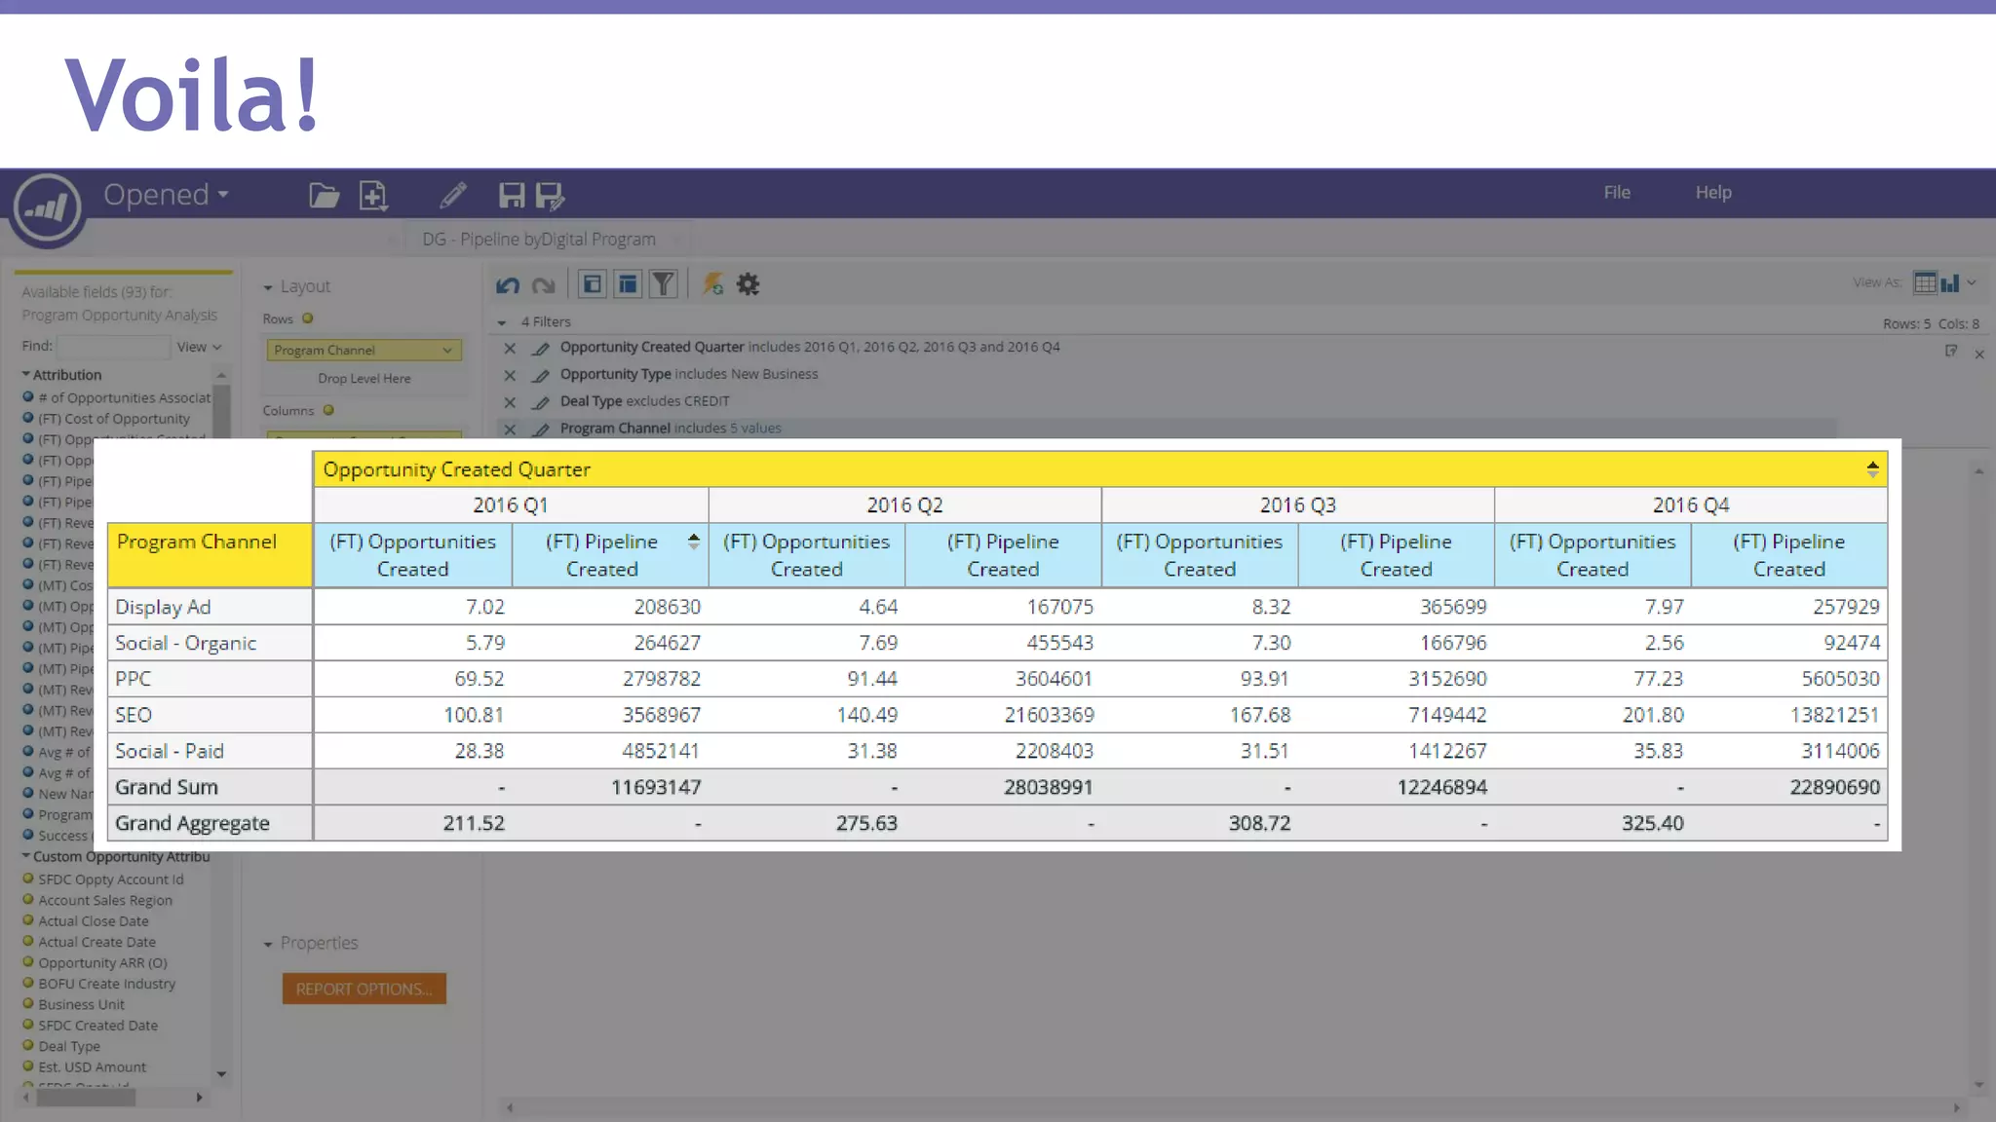Remove the Opportunity Created Quarter filter
The height and width of the screenshot is (1122, 1996).
click(x=510, y=348)
